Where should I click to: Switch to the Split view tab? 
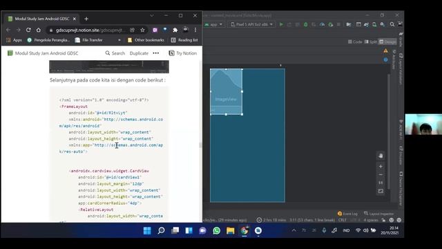(x=371, y=41)
